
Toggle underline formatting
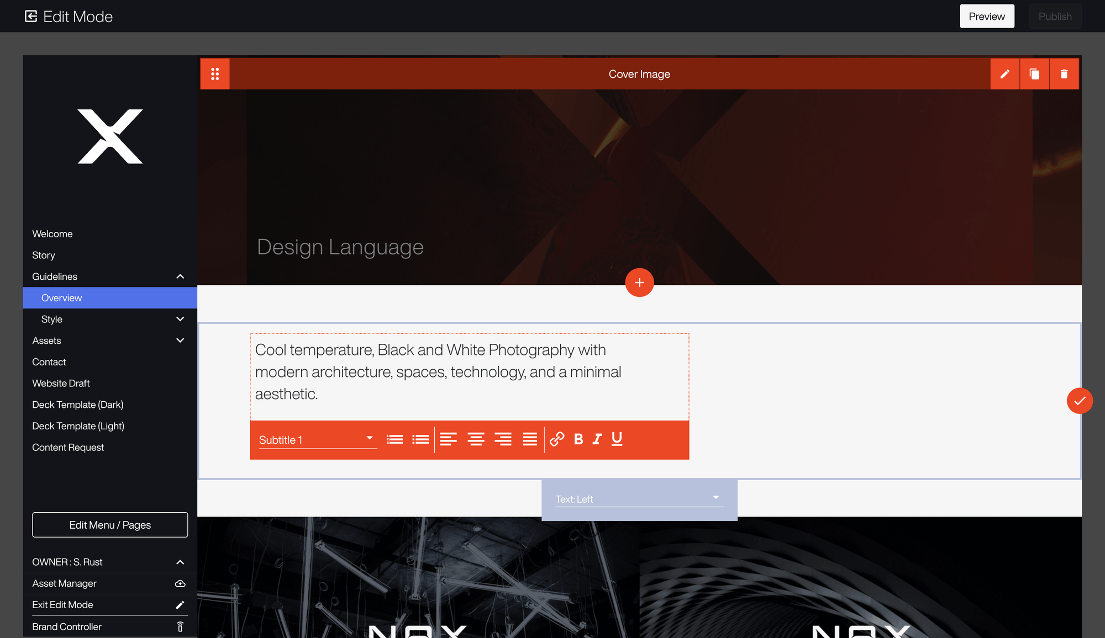point(617,439)
